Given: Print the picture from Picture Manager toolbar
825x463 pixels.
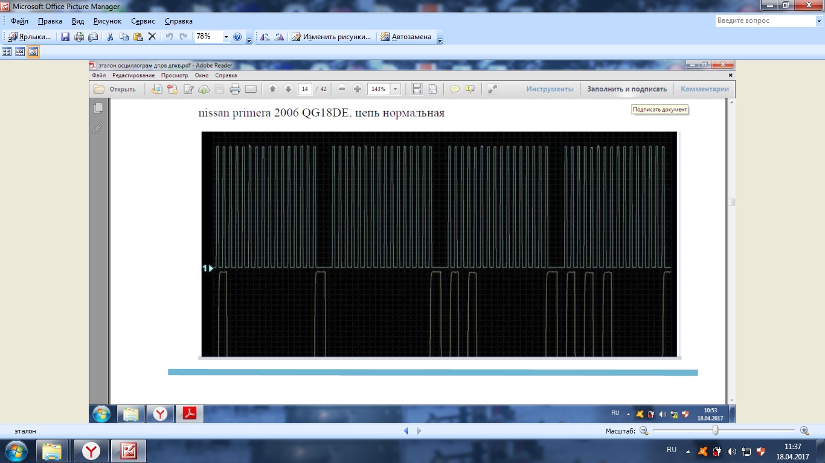Looking at the screenshot, I should (79, 37).
